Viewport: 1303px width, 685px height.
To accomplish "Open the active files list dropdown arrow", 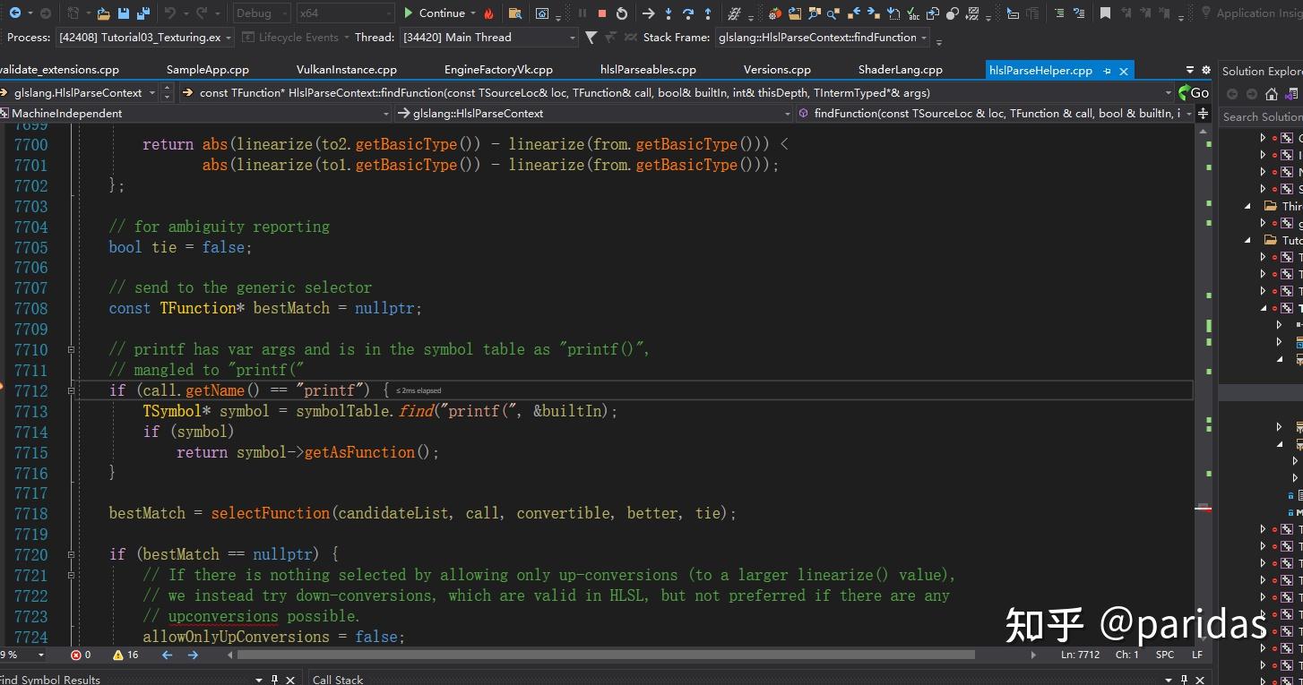I will pyautogui.click(x=1190, y=70).
